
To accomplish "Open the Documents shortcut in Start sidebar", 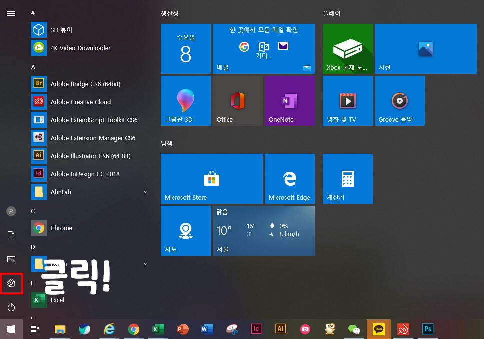I will pyautogui.click(x=11, y=235).
